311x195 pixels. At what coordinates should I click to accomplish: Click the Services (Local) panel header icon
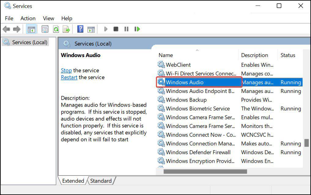67,44
